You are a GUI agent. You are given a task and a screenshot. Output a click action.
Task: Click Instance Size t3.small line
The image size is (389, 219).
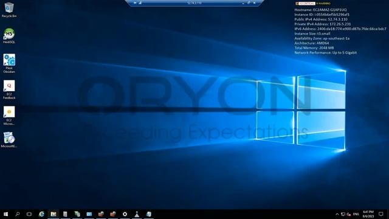point(312,33)
